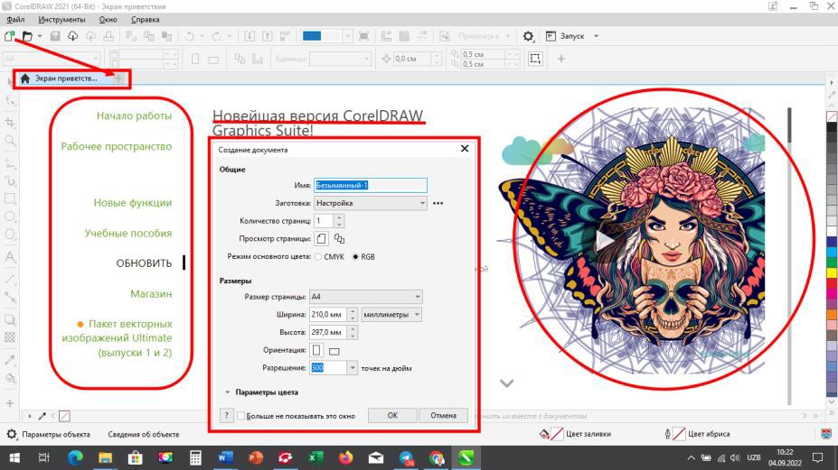This screenshot has height=470, width=838.
Task: Open Сведения об объекте tab
Action: (143, 434)
